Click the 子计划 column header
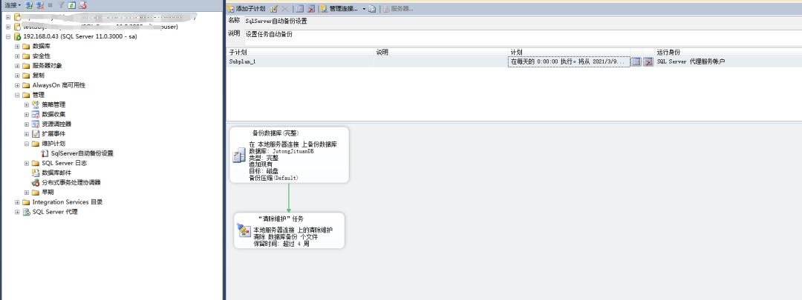The image size is (802, 300). [300, 52]
